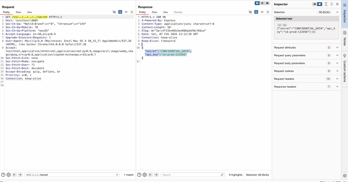Go to next match in Response search

[x=156, y=175]
